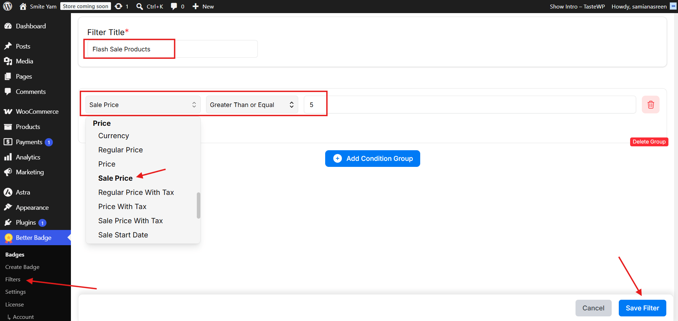
Task: Select the Sale Price option
Action: coord(115,178)
